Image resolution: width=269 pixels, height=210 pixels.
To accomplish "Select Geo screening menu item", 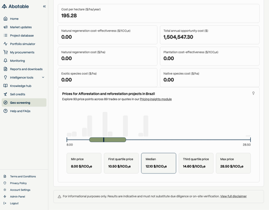I will pyautogui.click(x=24, y=103).
